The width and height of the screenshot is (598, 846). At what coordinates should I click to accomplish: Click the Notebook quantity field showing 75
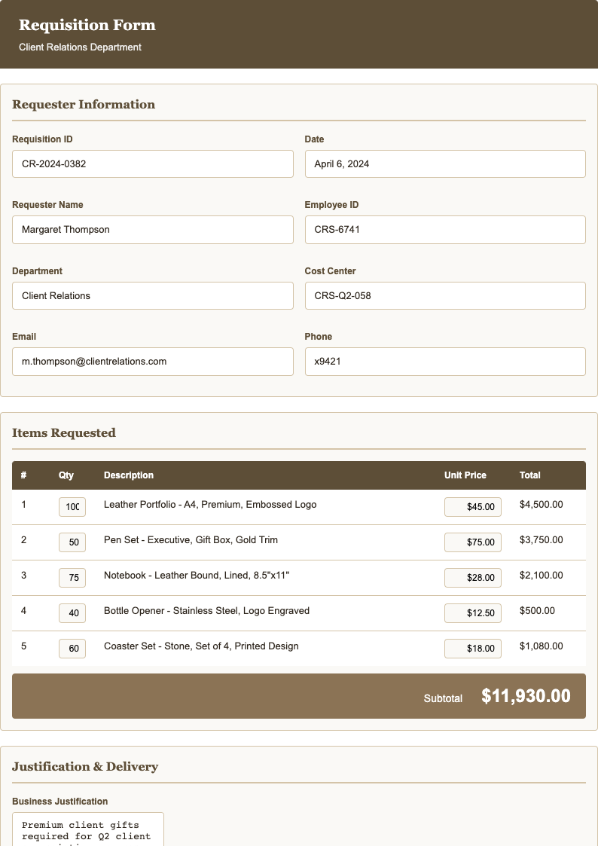pos(72,577)
